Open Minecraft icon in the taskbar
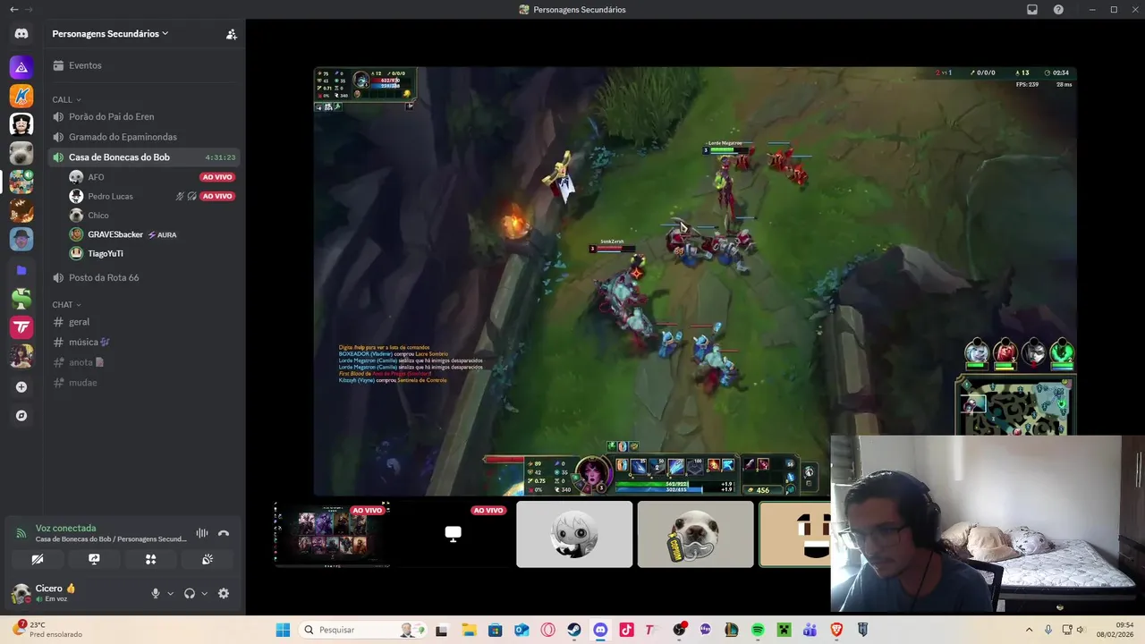The image size is (1145, 644). click(784, 630)
